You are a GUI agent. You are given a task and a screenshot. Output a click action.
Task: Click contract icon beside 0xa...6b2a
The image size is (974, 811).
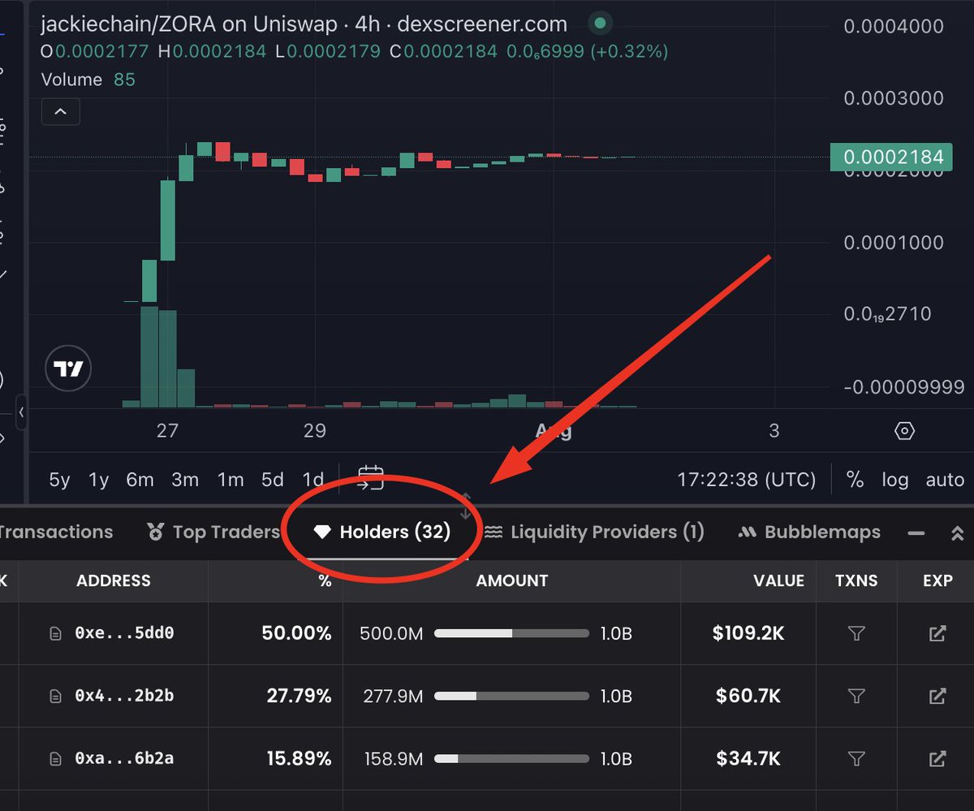coord(56,759)
